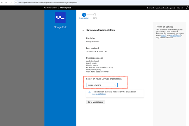Click Graph (read) permission text
The height and width of the screenshot is (126, 189).
[91, 63]
